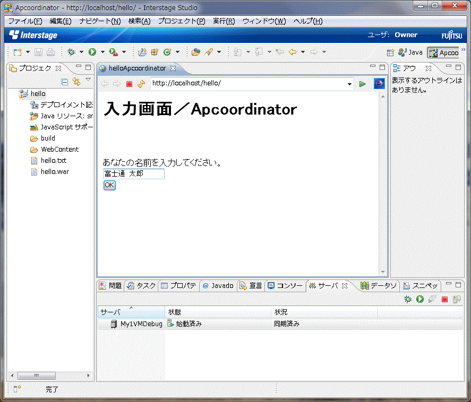This screenshot has width=471, height=402.
Task: Click the green Go arrow next to URL
Action: [x=363, y=84]
